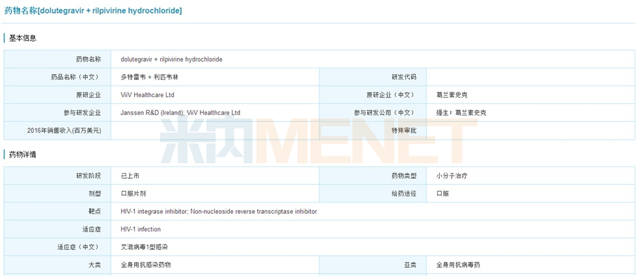Click the 适应症 label
The width and height of the screenshot is (637, 277).
pos(92,230)
